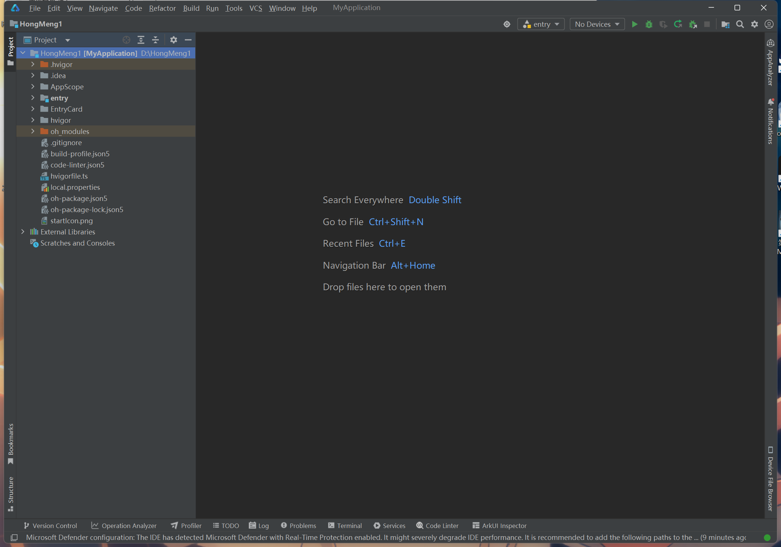Image resolution: width=781 pixels, height=547 pixels.
Task: Collapse the HongMeng1 root node
Action: click(23, 53)
